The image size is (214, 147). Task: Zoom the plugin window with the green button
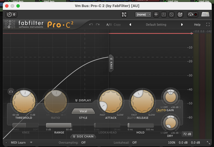pyautogui.click(x=18, y=6)
